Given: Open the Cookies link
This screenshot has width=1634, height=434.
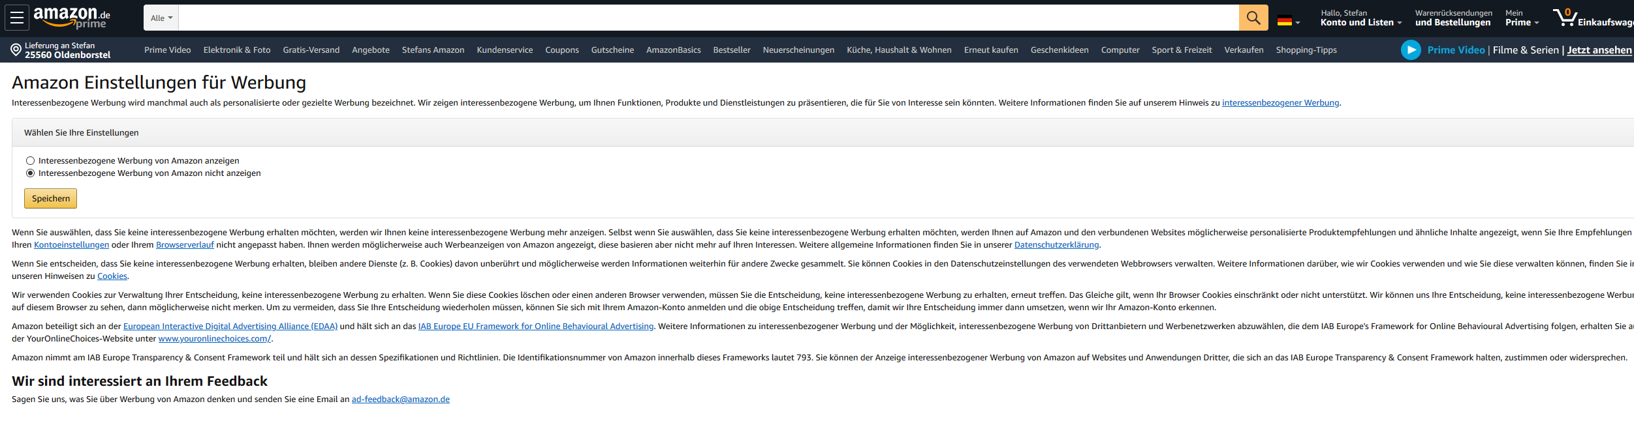Looking at the screenshot, I should (x=112, y=276).
